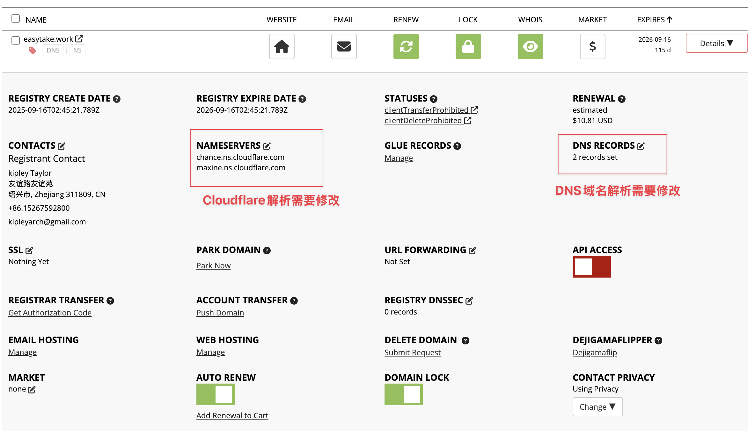Screen dimensions: 748x431
Task: Click Submit Request under Delete Domain
Action: (x=413, y=353)
